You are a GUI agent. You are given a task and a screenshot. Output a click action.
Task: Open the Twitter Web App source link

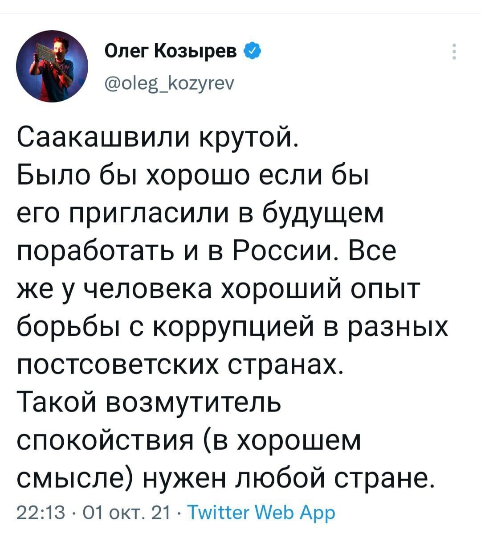tap(261, 513)
